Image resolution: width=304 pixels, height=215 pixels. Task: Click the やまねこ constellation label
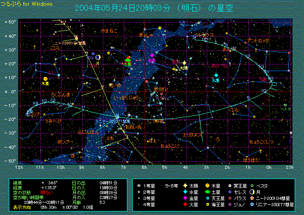coord(109,31)
